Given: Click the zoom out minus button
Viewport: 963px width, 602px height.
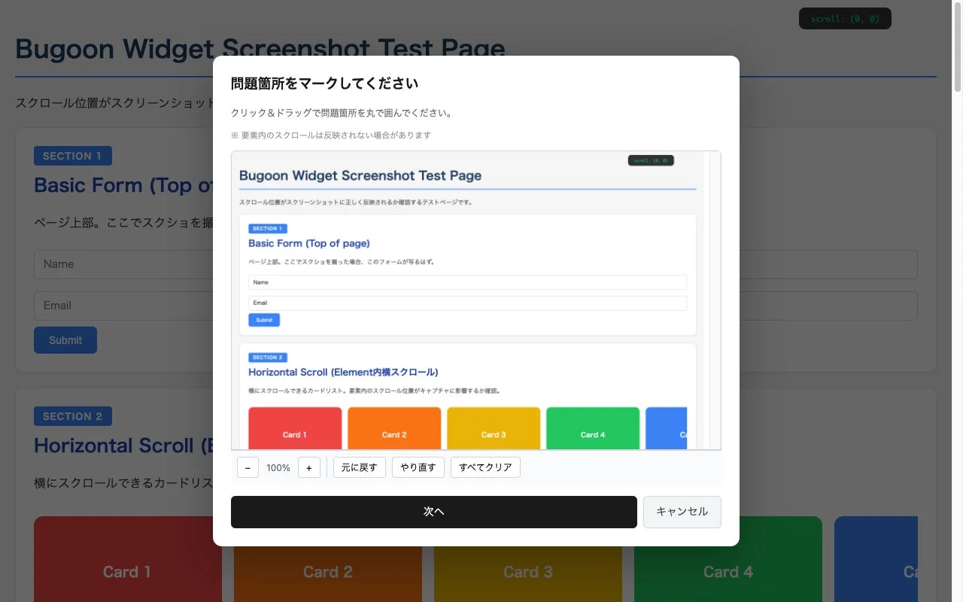Looking at the screenshot, I should [248, 467].
